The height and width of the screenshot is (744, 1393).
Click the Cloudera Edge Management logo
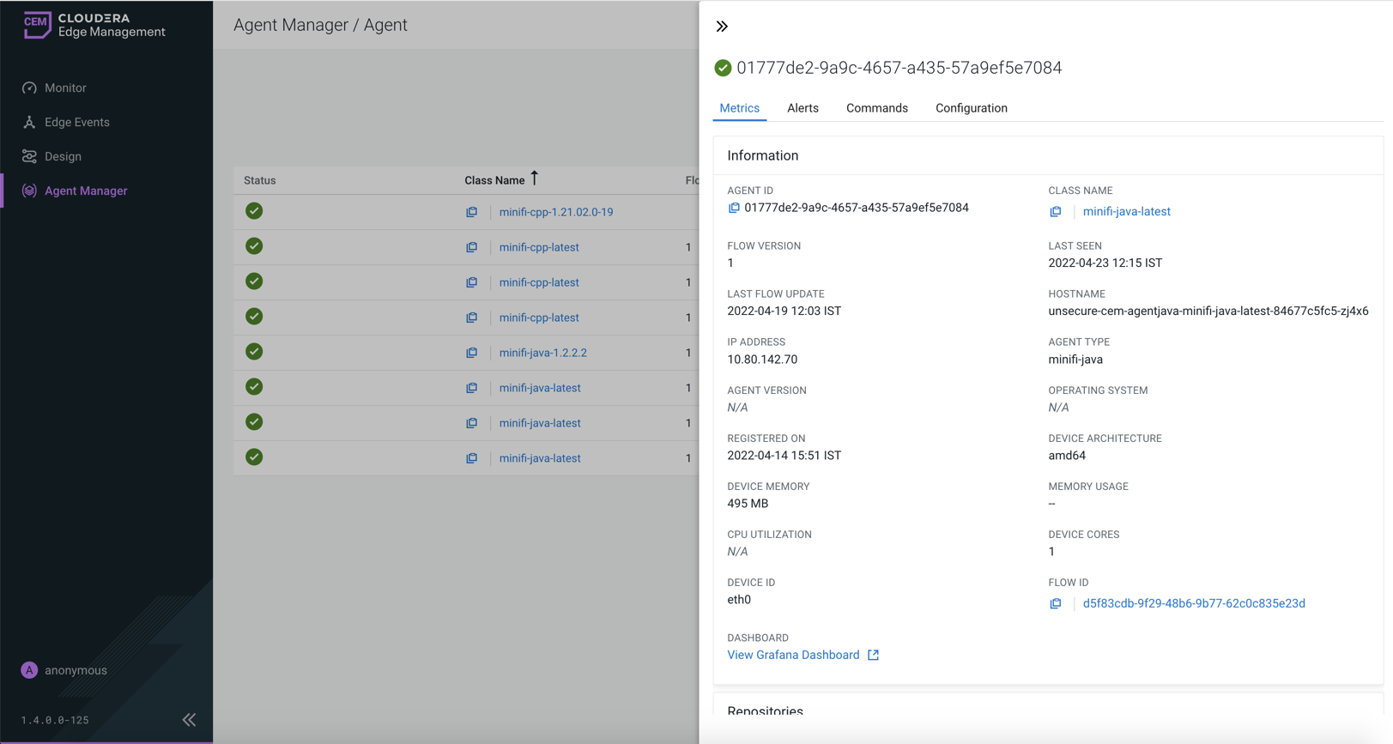pos(94,25)
